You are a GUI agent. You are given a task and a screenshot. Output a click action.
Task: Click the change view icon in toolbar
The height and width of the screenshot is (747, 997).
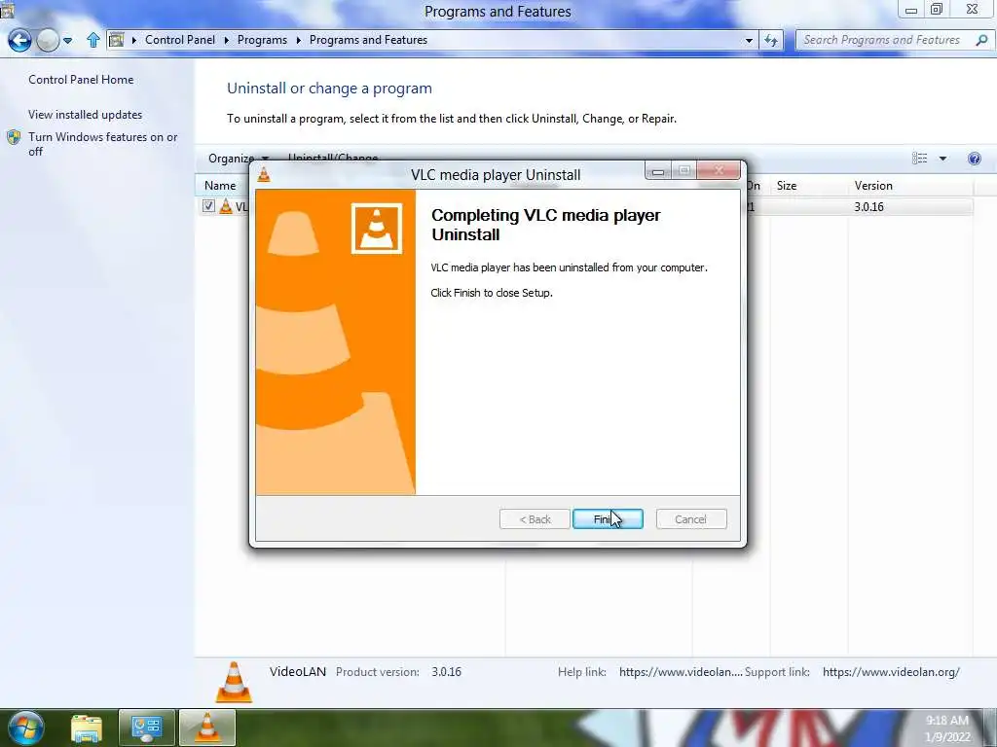pyautogui.click(x=919, y=159)
